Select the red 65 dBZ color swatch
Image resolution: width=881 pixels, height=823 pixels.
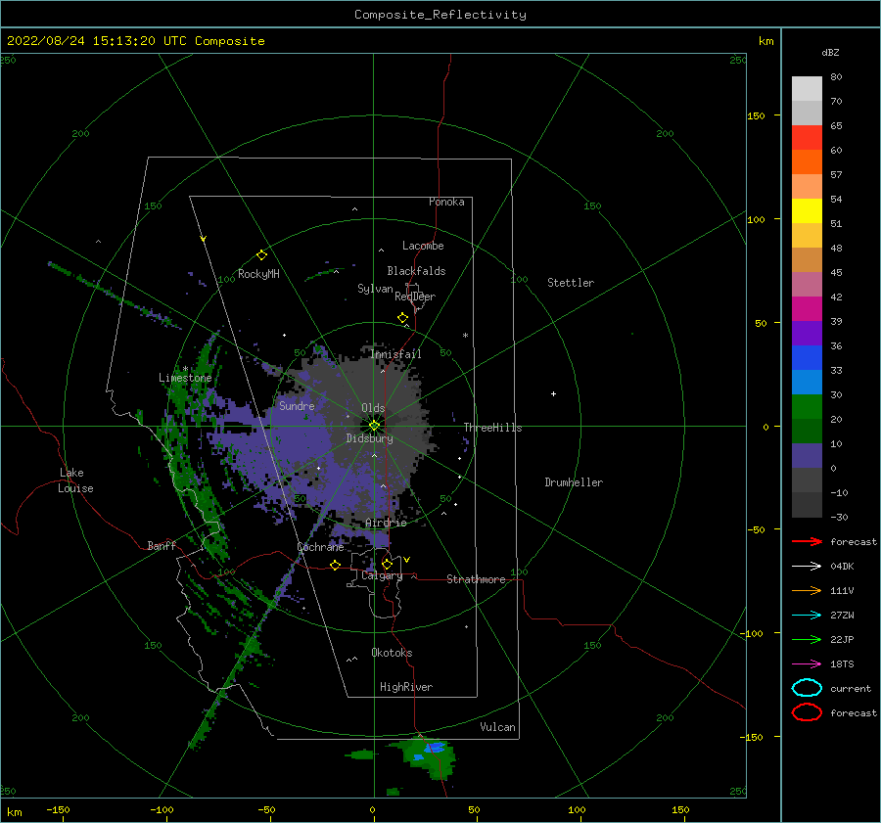pyautogui.click(x=807, y=137)
